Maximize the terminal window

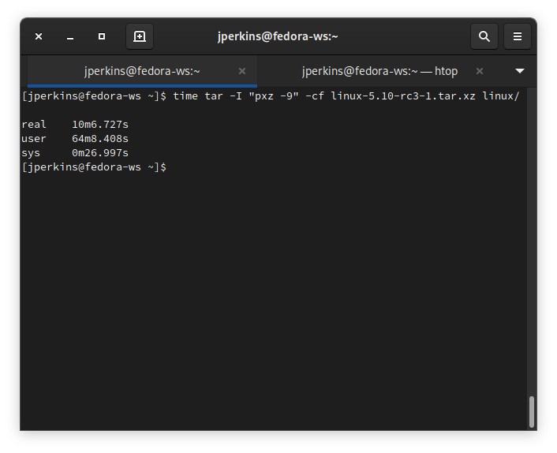click(102, 36)
